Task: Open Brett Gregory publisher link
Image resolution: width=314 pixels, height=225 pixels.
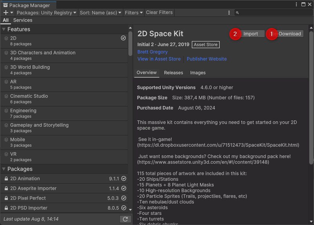Action: tap(152, 52)
